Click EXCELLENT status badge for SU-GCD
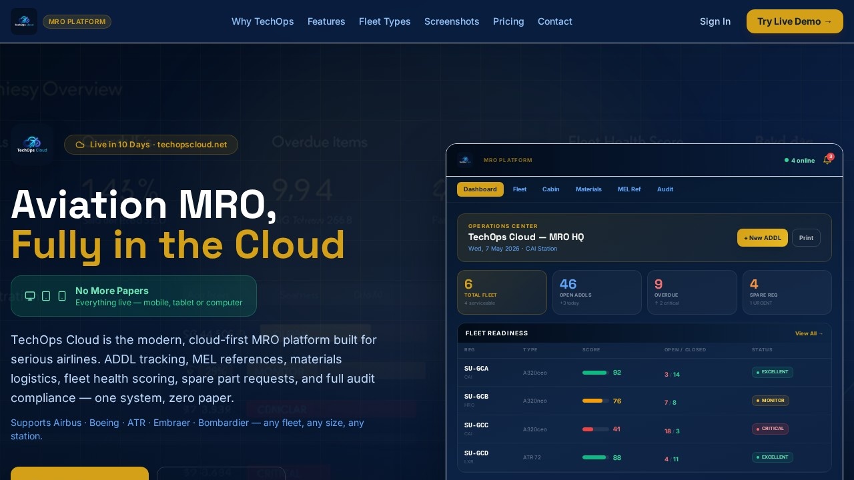Screen dimensions: 854x480 773,457
